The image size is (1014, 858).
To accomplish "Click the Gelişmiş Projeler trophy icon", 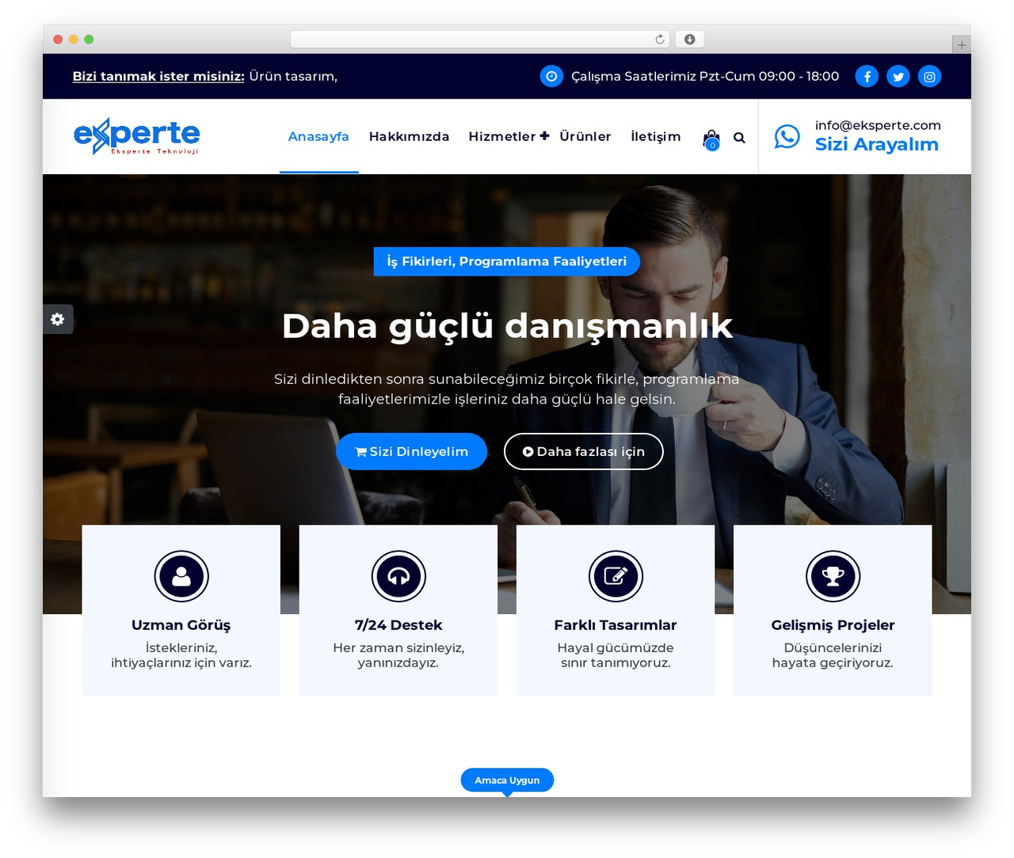I will pyautogui.click(x=833, y=576).
